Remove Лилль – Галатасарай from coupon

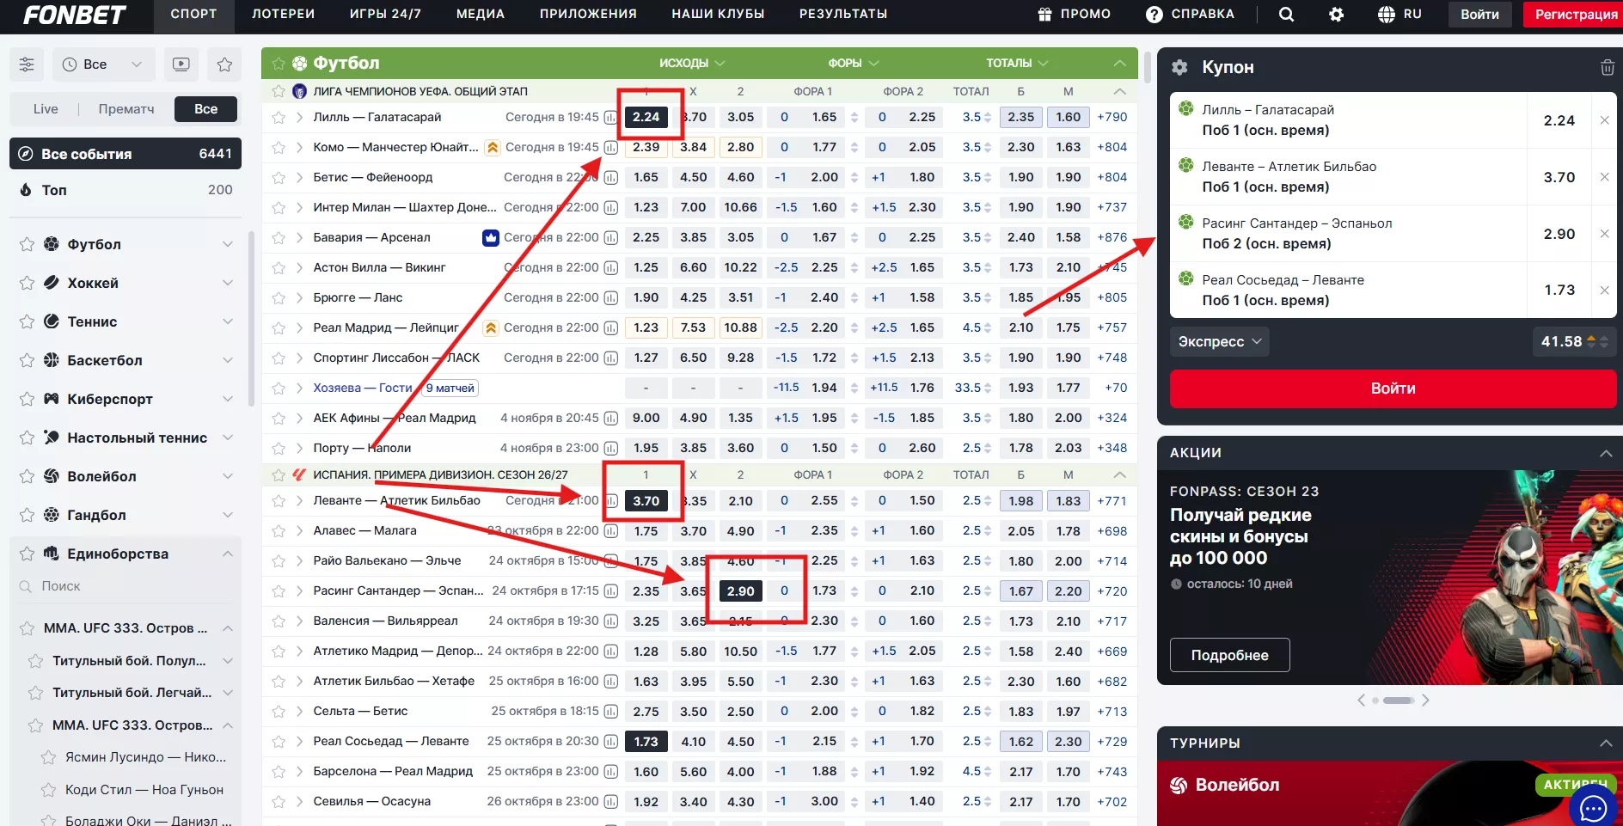[x=1604, y=120]
